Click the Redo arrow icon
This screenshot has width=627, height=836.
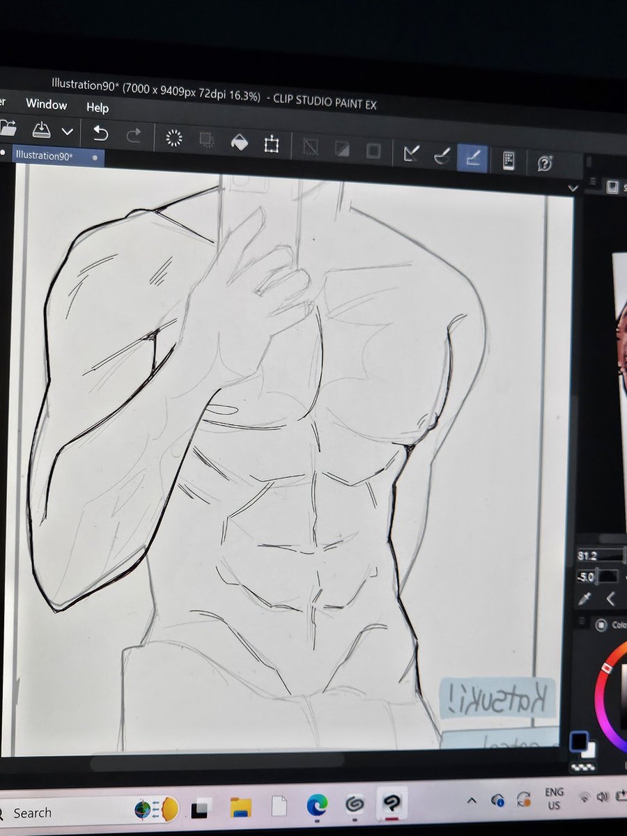pyautogui.click(x=134, y=135)
